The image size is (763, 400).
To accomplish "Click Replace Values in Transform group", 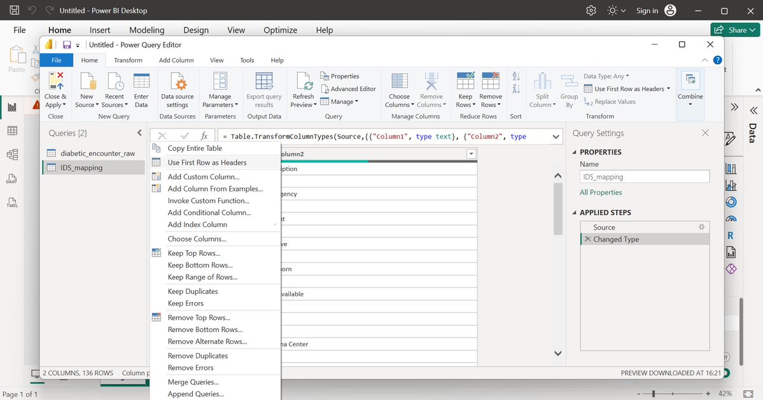I will (610, 102).
